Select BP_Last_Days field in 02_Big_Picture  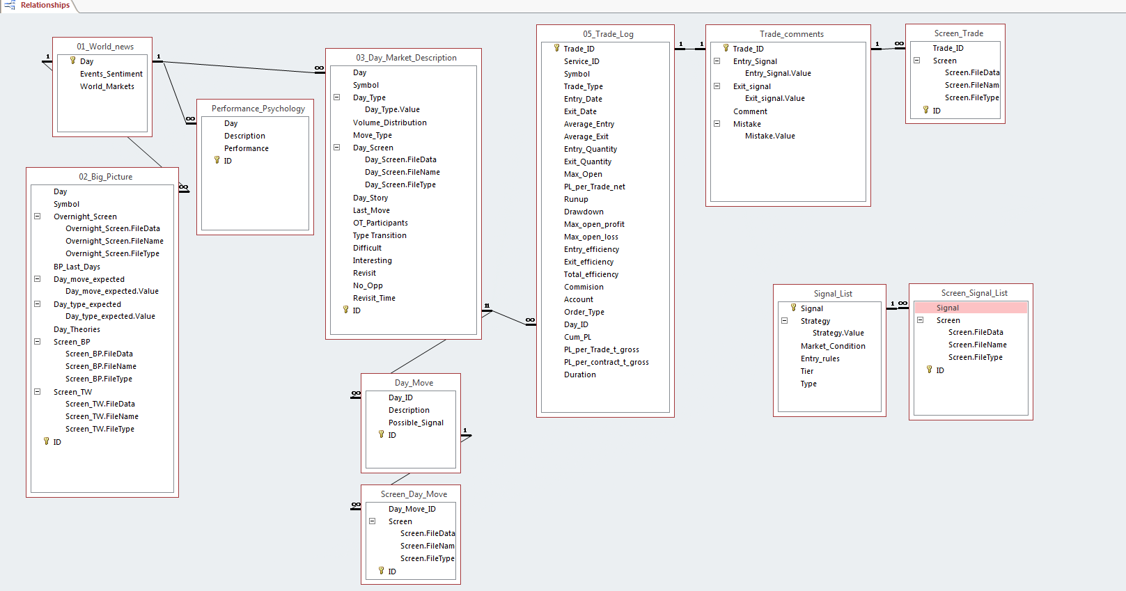click(x=77, y=267)
